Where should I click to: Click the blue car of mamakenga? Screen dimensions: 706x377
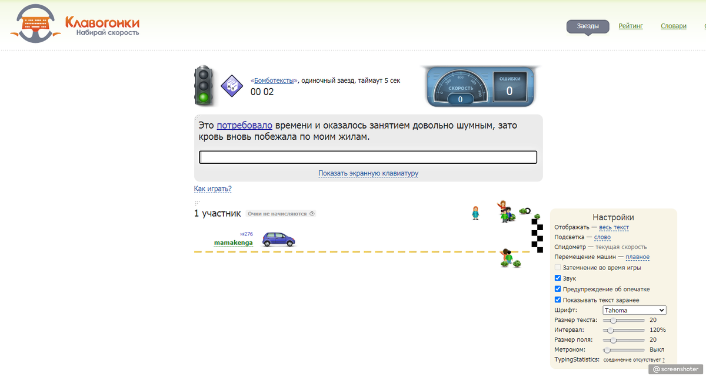[278, 239]
